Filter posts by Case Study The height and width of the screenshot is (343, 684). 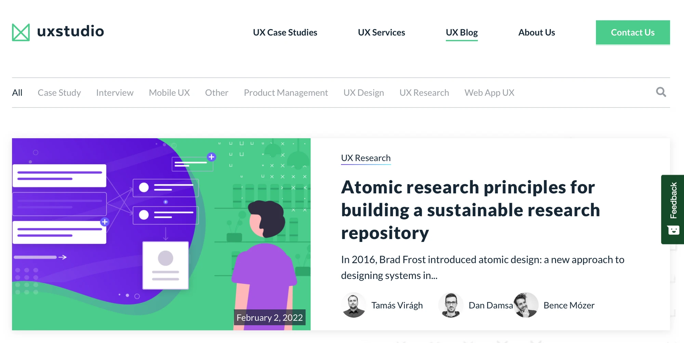(x=59, y=92)
